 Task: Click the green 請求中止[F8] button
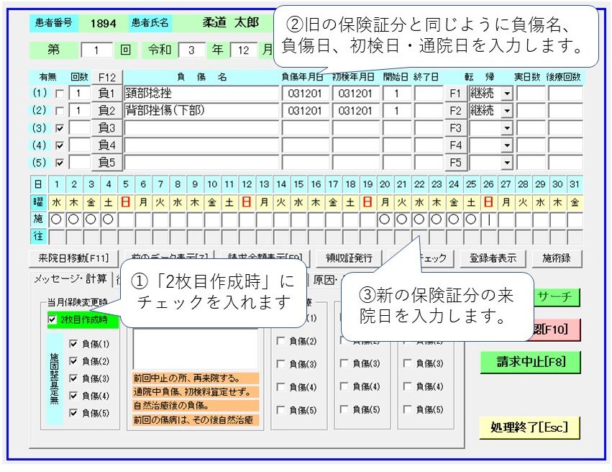click(530, 363)
